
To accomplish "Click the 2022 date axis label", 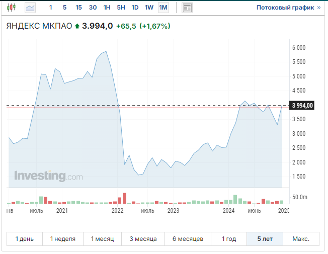I will 118,210.
